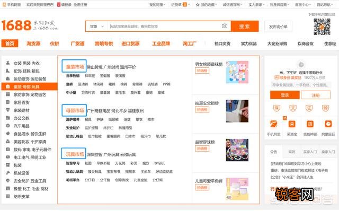Image resolution: width=339 pixels, height=211 pixels.
Task: Click the 食品酒水 餐饮生鲜 category icon
Action: [8, 134]
